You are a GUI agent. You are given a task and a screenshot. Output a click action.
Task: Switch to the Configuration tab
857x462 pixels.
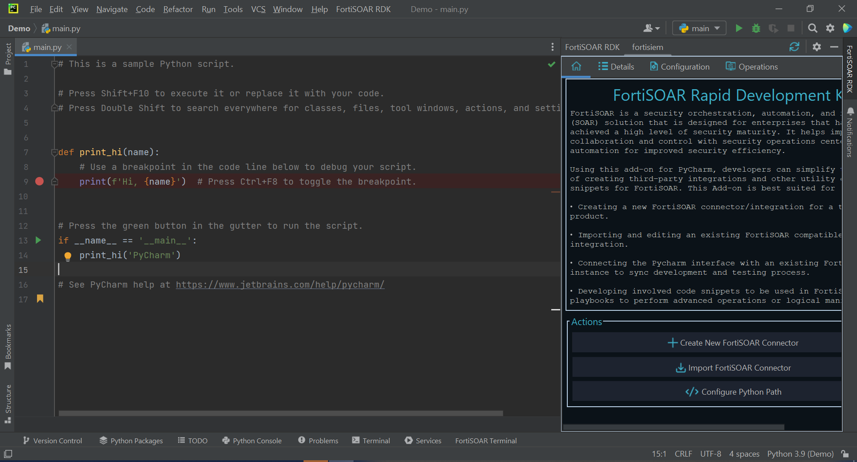click(679, 66)
